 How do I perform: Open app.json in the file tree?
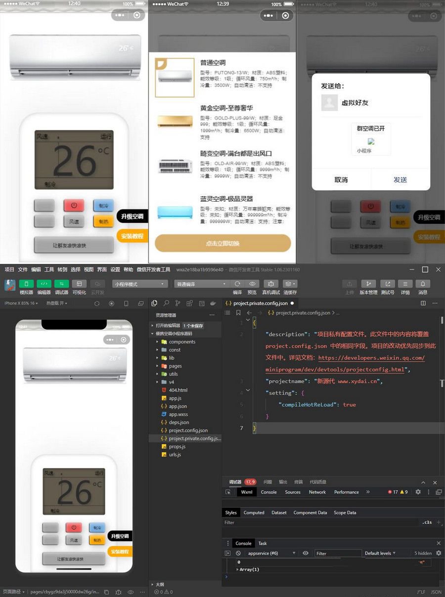pos(178,406)
